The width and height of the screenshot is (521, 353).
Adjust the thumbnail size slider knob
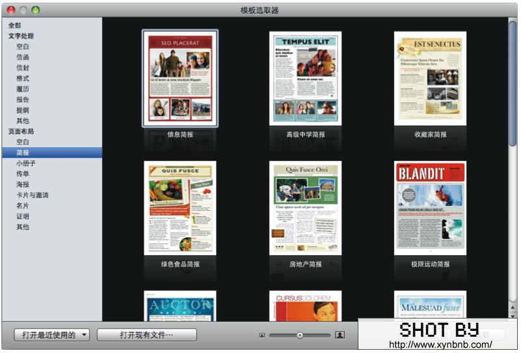point(300,335)
